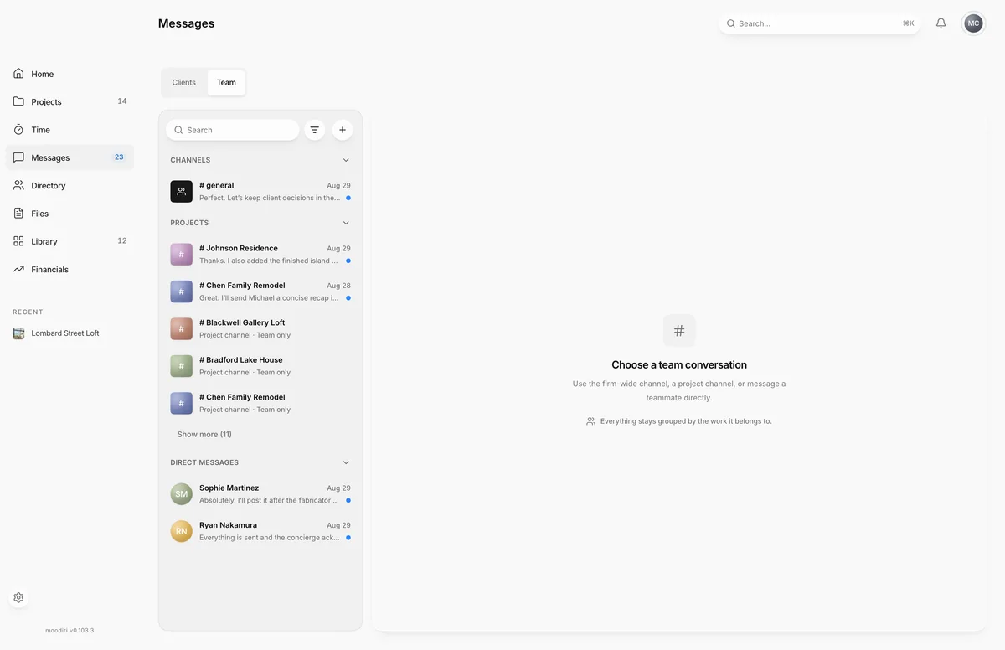Go to Projects in the sidebar
The image size is (1005, 650).
pos(70,101)
